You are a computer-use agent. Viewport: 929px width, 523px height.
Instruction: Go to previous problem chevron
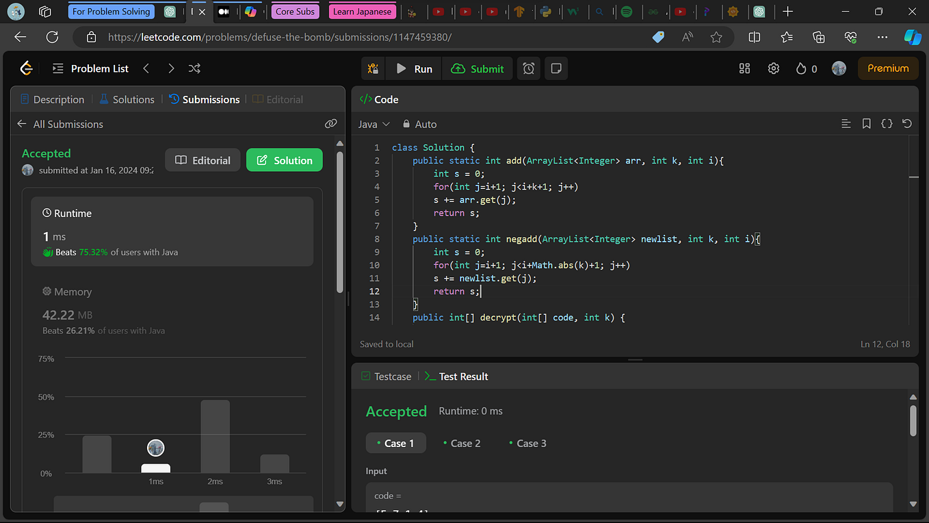(x=146, y=68)
